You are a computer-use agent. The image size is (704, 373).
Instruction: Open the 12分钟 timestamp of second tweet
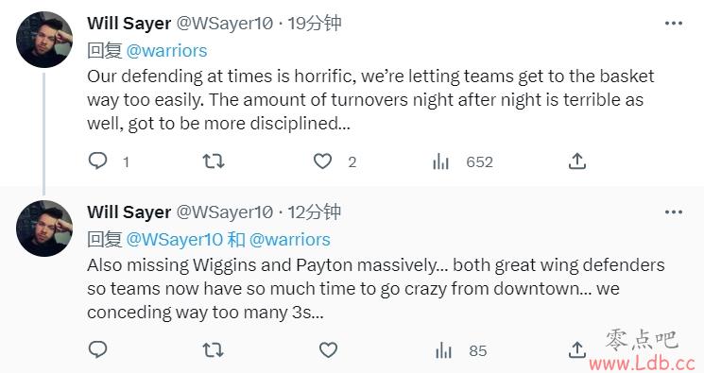[315, 212]
